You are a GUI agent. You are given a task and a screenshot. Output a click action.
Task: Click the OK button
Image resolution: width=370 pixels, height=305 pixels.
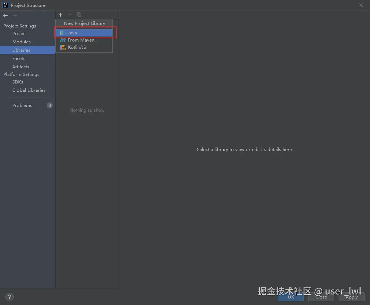pos(291,297)
